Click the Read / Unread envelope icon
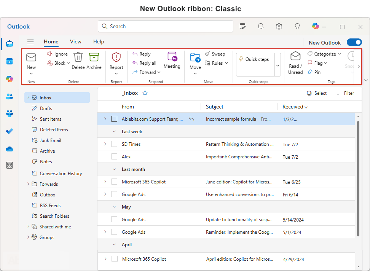Viewport: 370px width, 271px height. (295, 57)
